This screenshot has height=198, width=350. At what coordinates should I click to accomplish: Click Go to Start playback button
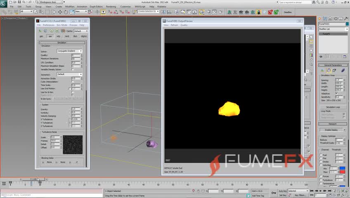[312, 191]
